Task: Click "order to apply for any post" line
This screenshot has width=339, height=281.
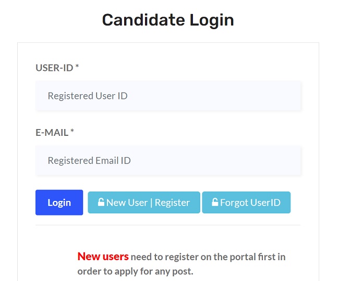Action: [x=135, y=271]
